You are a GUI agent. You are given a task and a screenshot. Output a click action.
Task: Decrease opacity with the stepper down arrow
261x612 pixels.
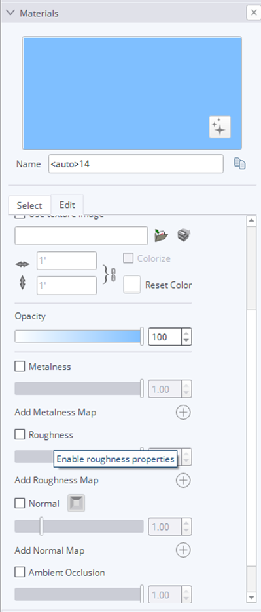186,340
